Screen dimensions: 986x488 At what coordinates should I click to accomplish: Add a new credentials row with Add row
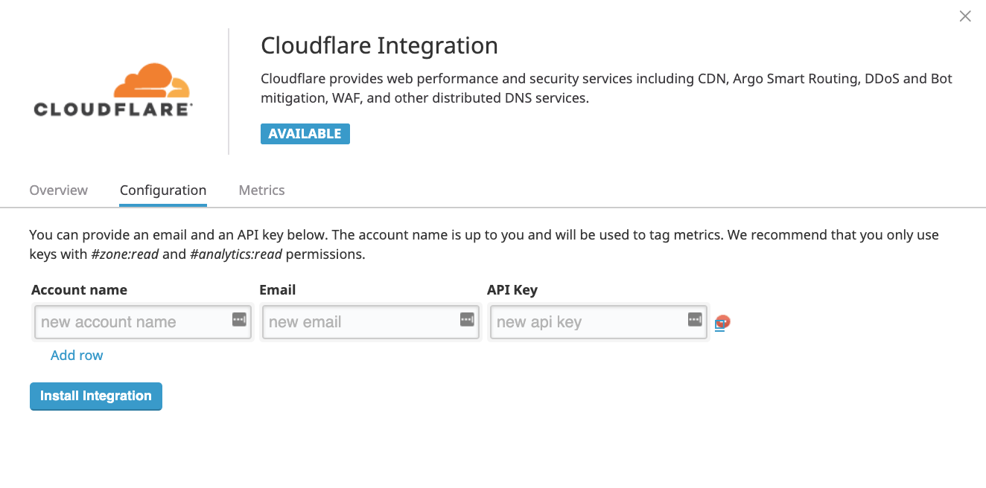click(77, 355)
